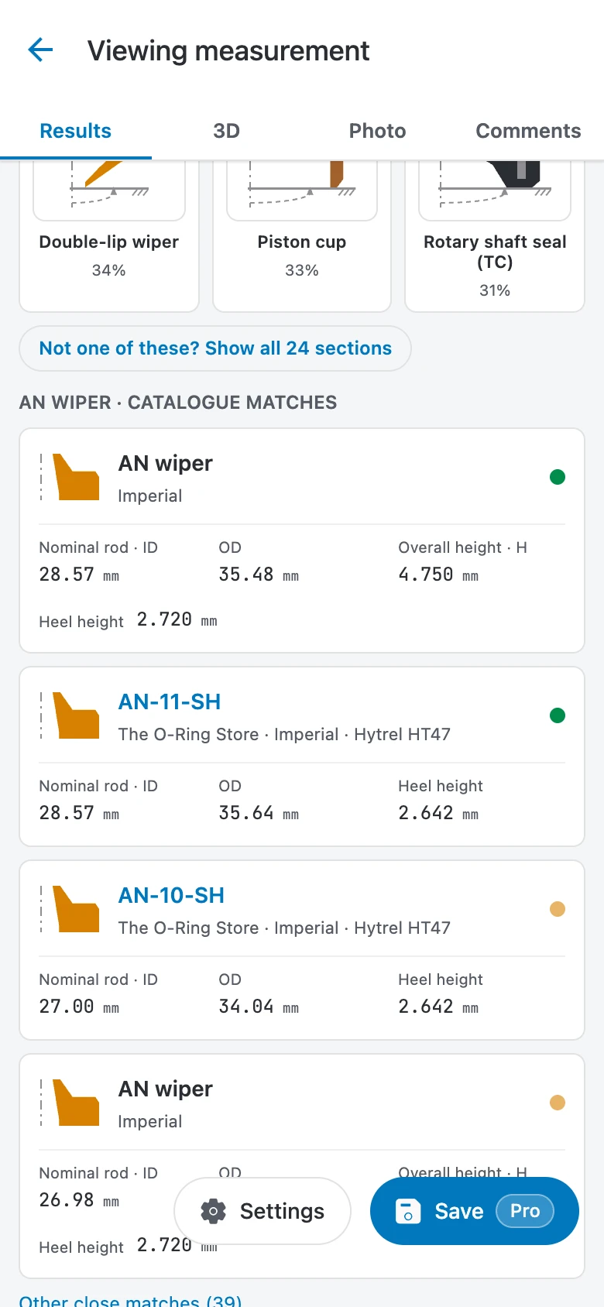Click the orange match dot on AN-10-SH
This screenshot has height=1307, width=604.
click(558, 909)
